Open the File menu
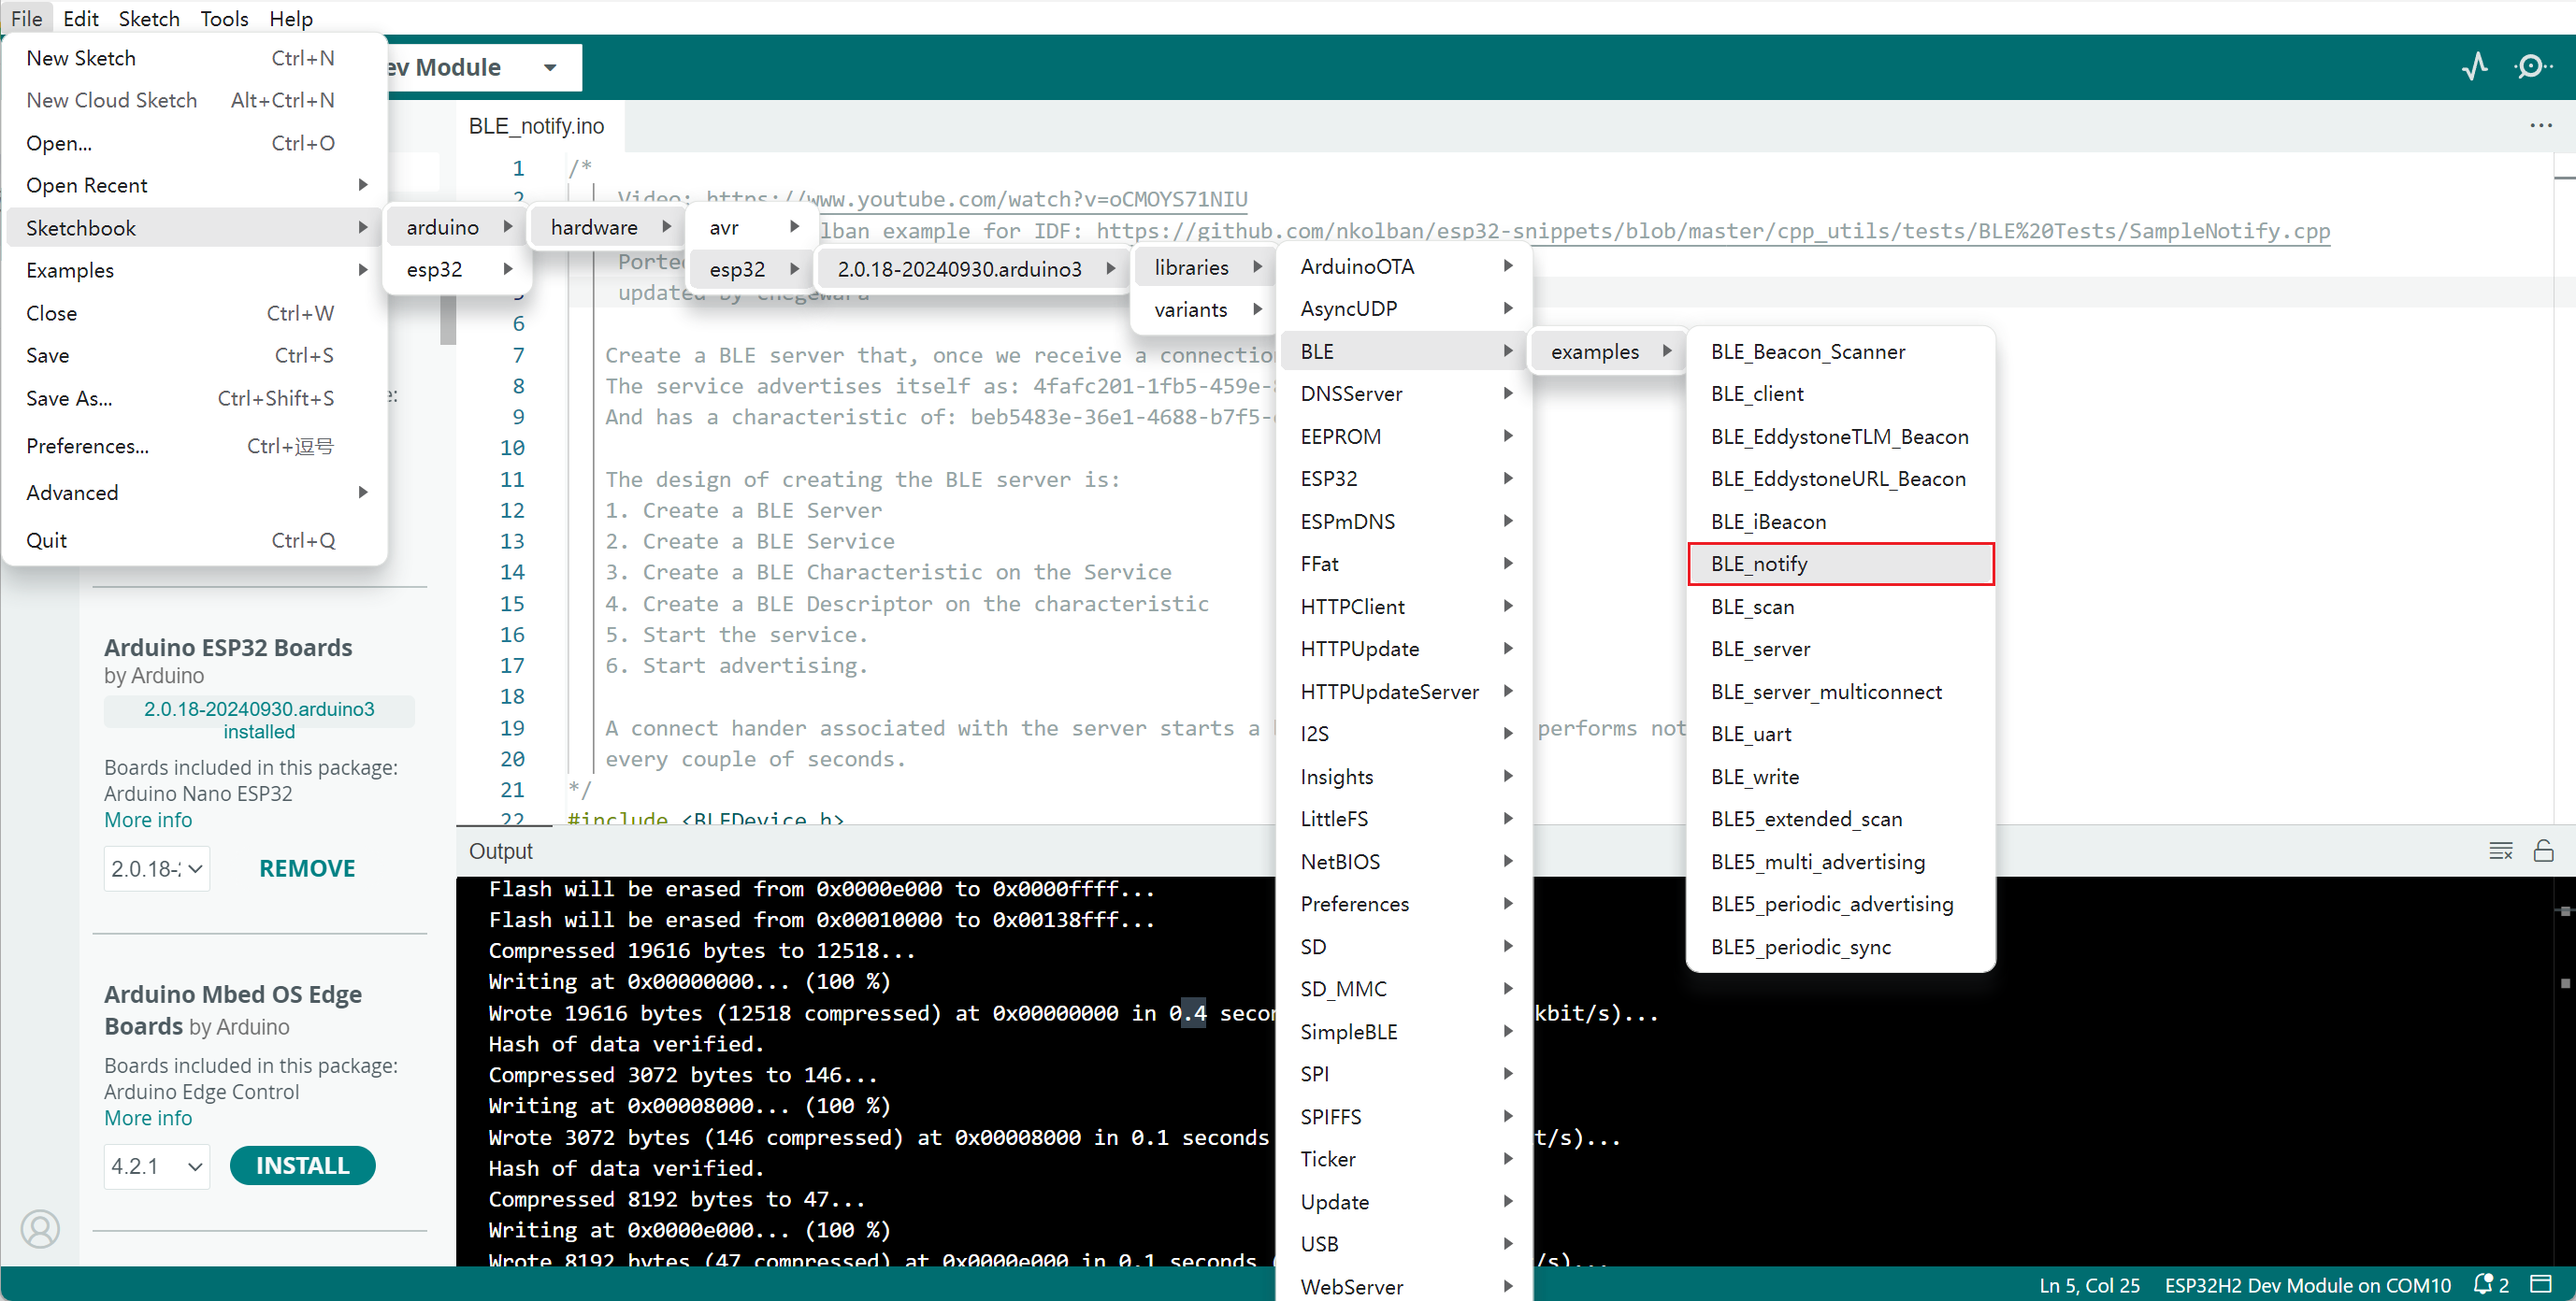This screenshot has height=1301, width=2576. point(27,18)
